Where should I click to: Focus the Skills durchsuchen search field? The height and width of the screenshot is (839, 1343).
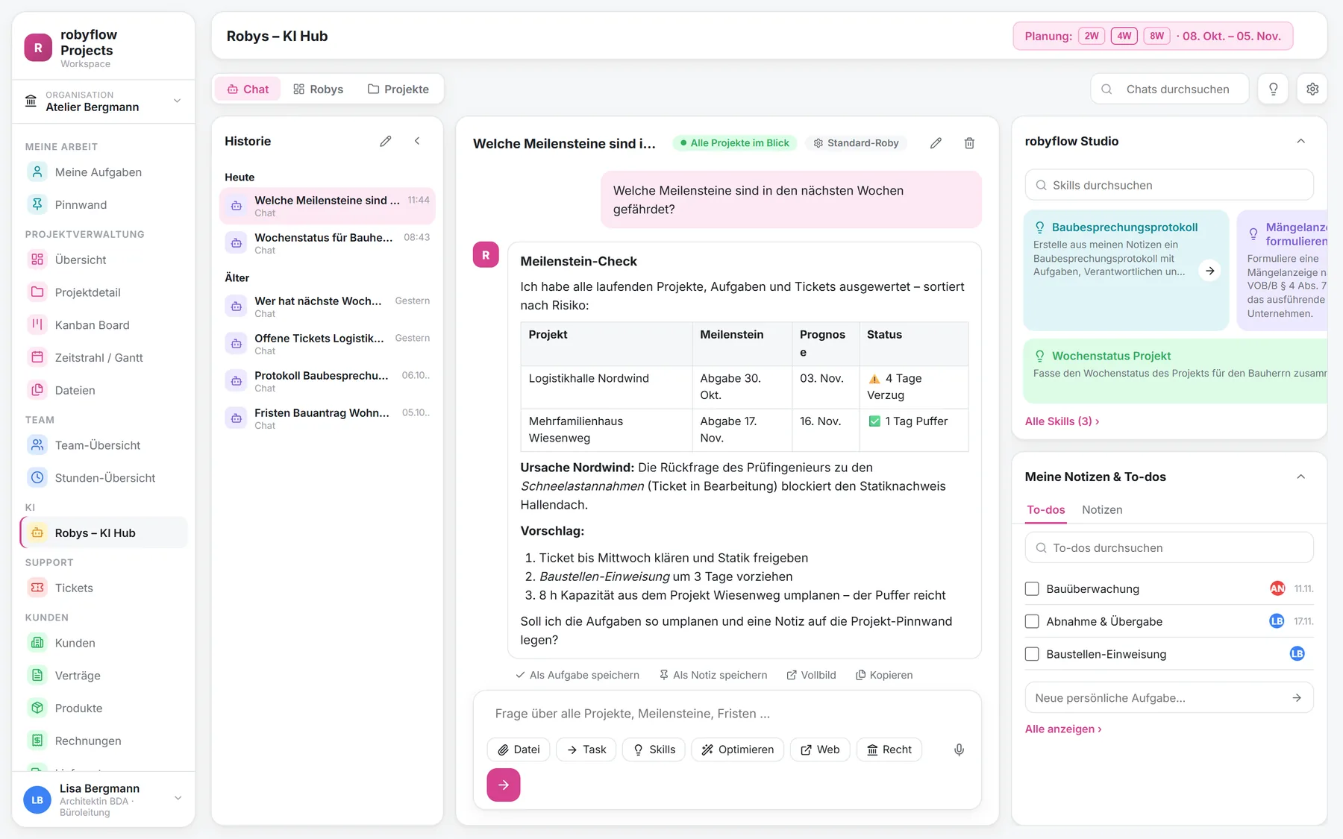(x=1169, y=185)
